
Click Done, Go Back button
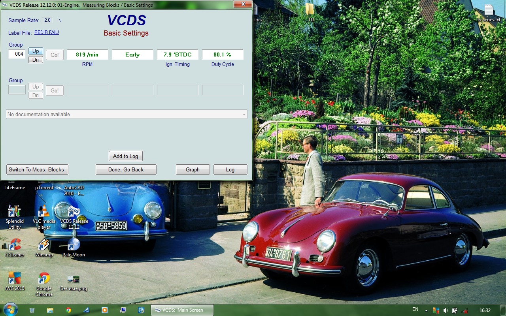[x=126, y=169]
